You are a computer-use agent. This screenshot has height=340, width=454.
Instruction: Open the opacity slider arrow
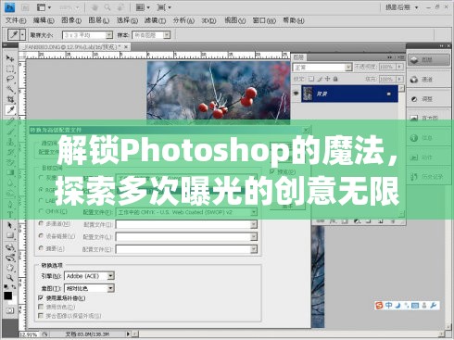pos(400,67)
